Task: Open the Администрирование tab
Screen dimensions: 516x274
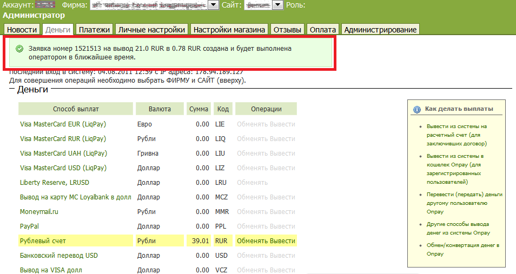Action: tap(380, 30)
